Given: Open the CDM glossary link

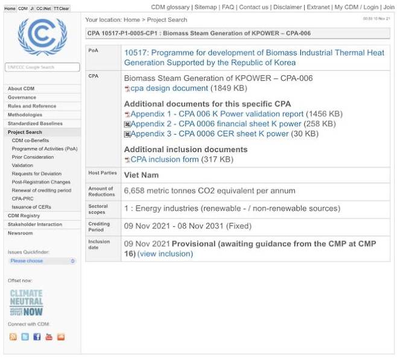Looking at the screenshot, I should (170, 7).
